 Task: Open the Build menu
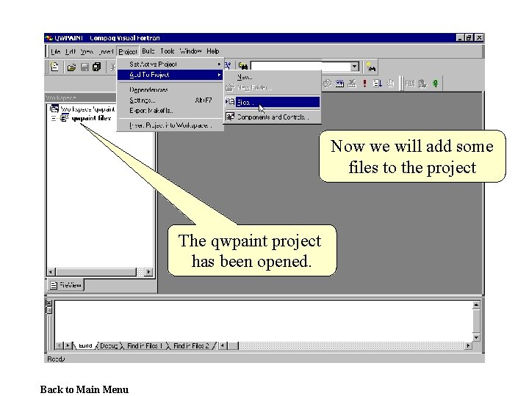coord(148,51)
